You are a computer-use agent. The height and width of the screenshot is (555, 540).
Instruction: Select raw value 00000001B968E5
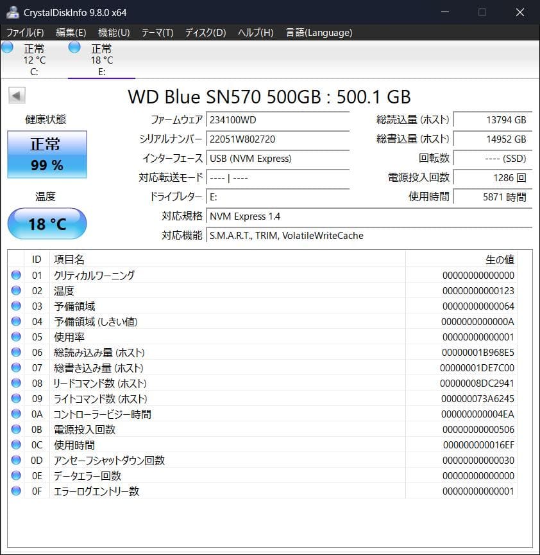[478, 353]
